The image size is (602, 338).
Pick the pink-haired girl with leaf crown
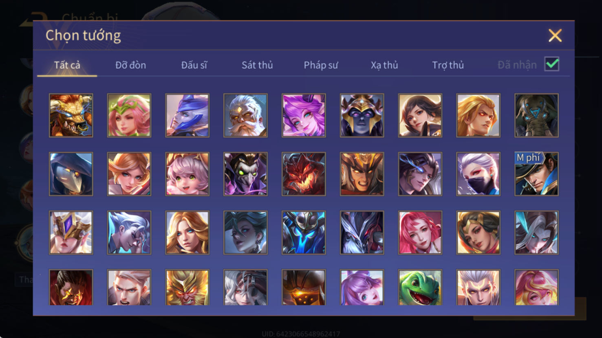pyautogui.click(x=129, y=116)
